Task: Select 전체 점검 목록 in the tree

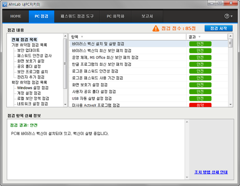Action: [24, 39]
